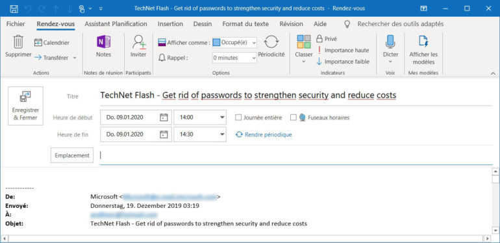This screenshot has width=500, height=243.
Task: Click the Objet line TechNet Flash text
Action: click(199, 224)
